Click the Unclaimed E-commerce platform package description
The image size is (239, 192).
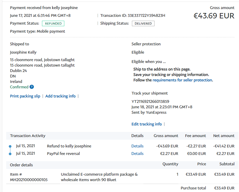99,177
